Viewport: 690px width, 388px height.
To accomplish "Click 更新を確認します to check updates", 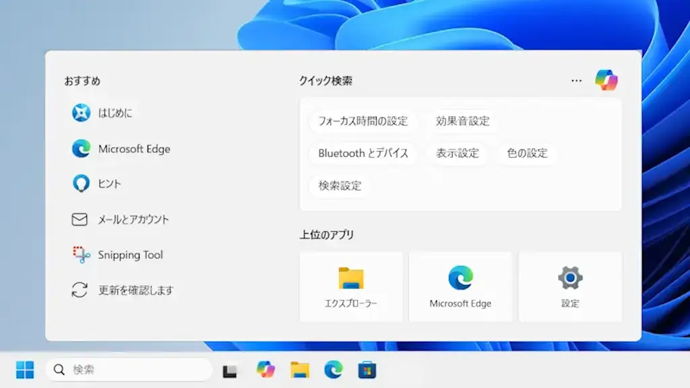I will click(x=123, y=290).
